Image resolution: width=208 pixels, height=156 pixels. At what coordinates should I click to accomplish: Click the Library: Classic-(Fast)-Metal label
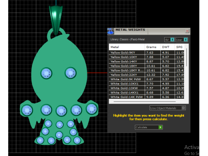pos(127,39)
